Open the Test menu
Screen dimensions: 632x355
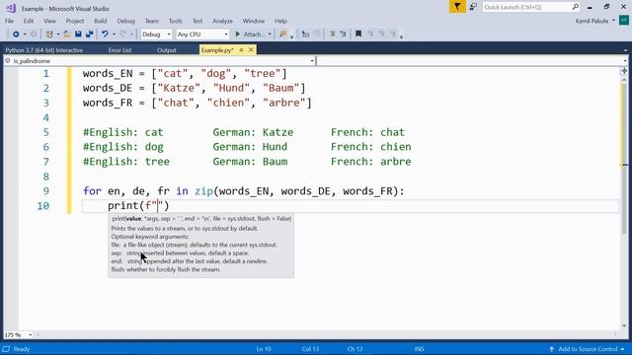click(197, 21)
